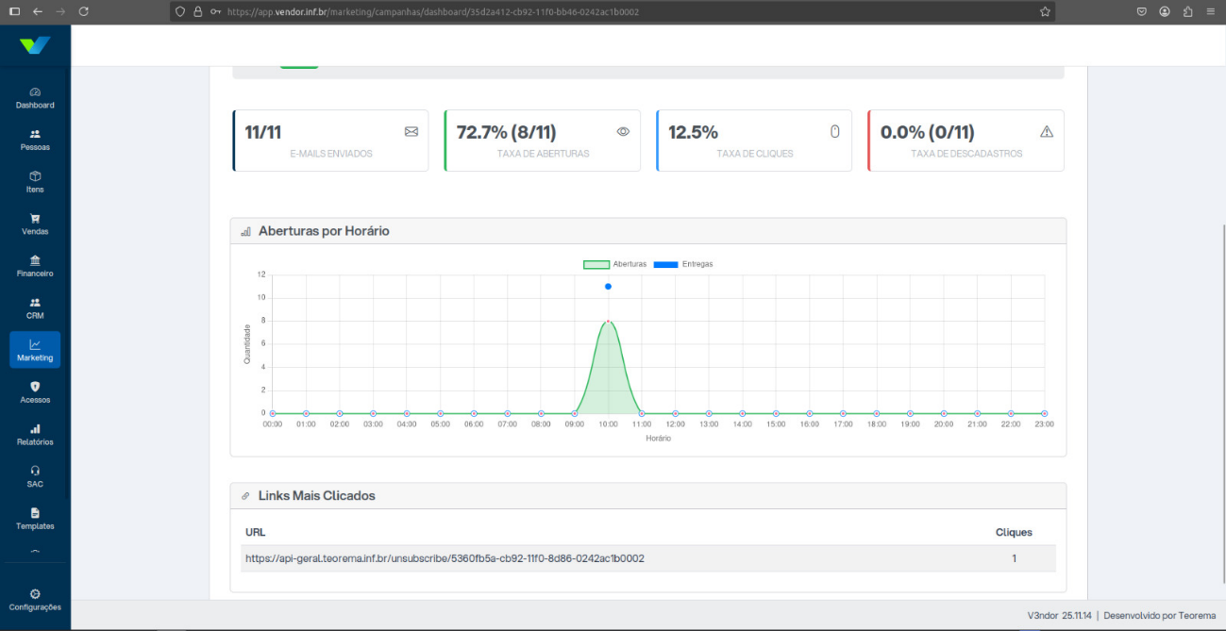Open the unsubscribe URL in Links Mais Clicados
Image resolution: width=1226 pixels, height=631 pixels.
click(445, 558)
